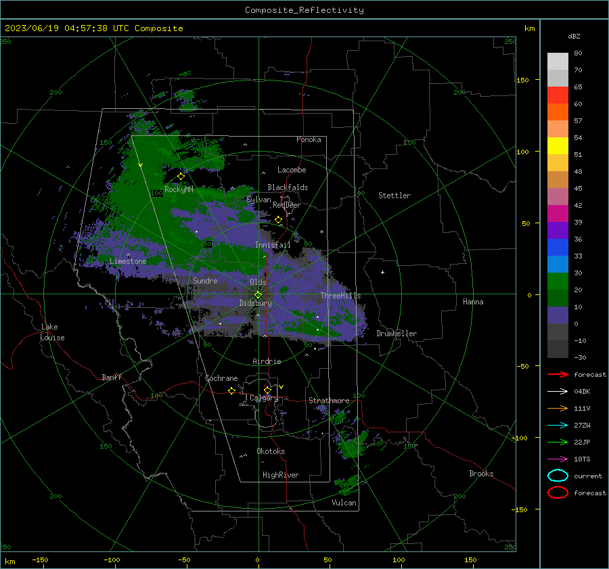Select the red 65 dBZ swatch
Image resolution: width=609 pixels, height=569 pixels.
click(x=558, y=95)
